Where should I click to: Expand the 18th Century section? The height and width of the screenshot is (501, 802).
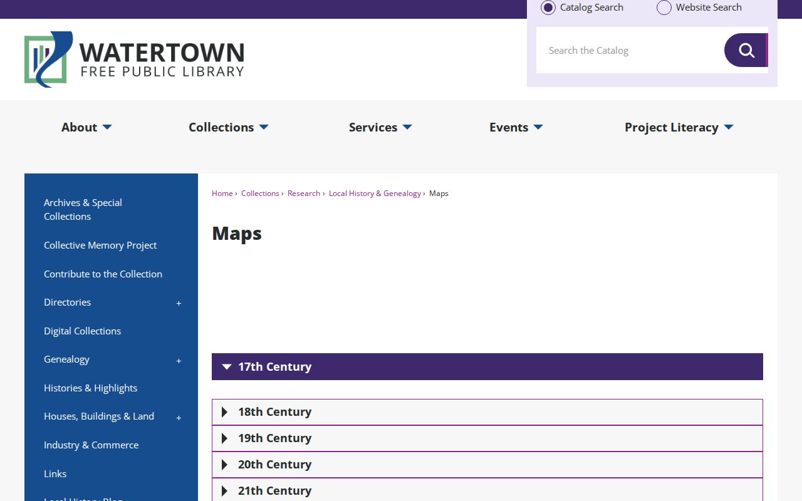pyautogui.click(x=487, y=412)
